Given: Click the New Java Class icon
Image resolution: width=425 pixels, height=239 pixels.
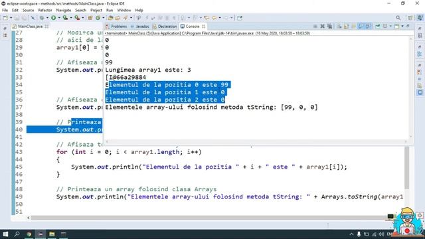Looking at the screenshot, I should point(98,18).
